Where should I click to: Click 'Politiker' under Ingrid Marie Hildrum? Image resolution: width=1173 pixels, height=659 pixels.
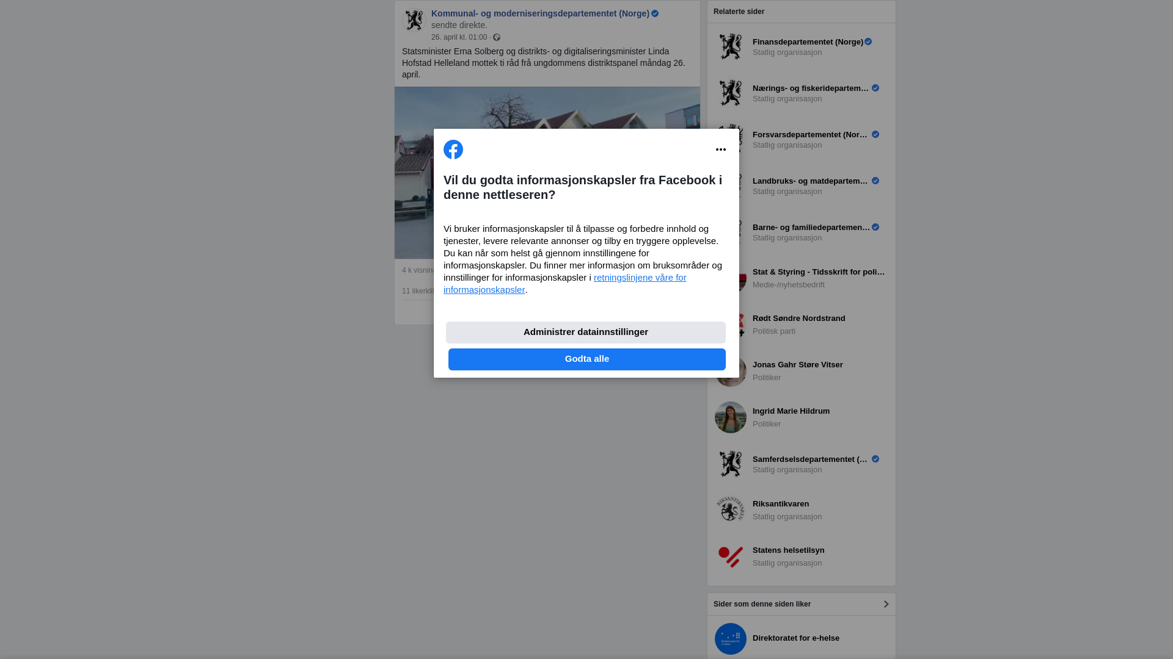tap(767, 424)
